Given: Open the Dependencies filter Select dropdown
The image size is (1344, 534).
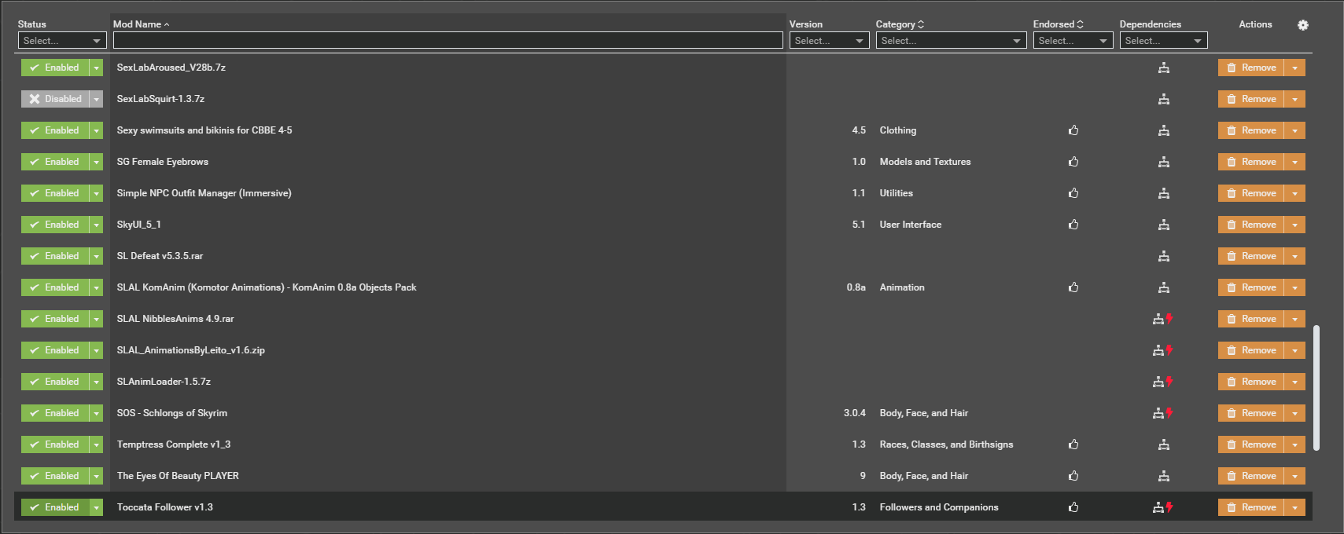Looking at the screenshot, I should pos(1163,41).
